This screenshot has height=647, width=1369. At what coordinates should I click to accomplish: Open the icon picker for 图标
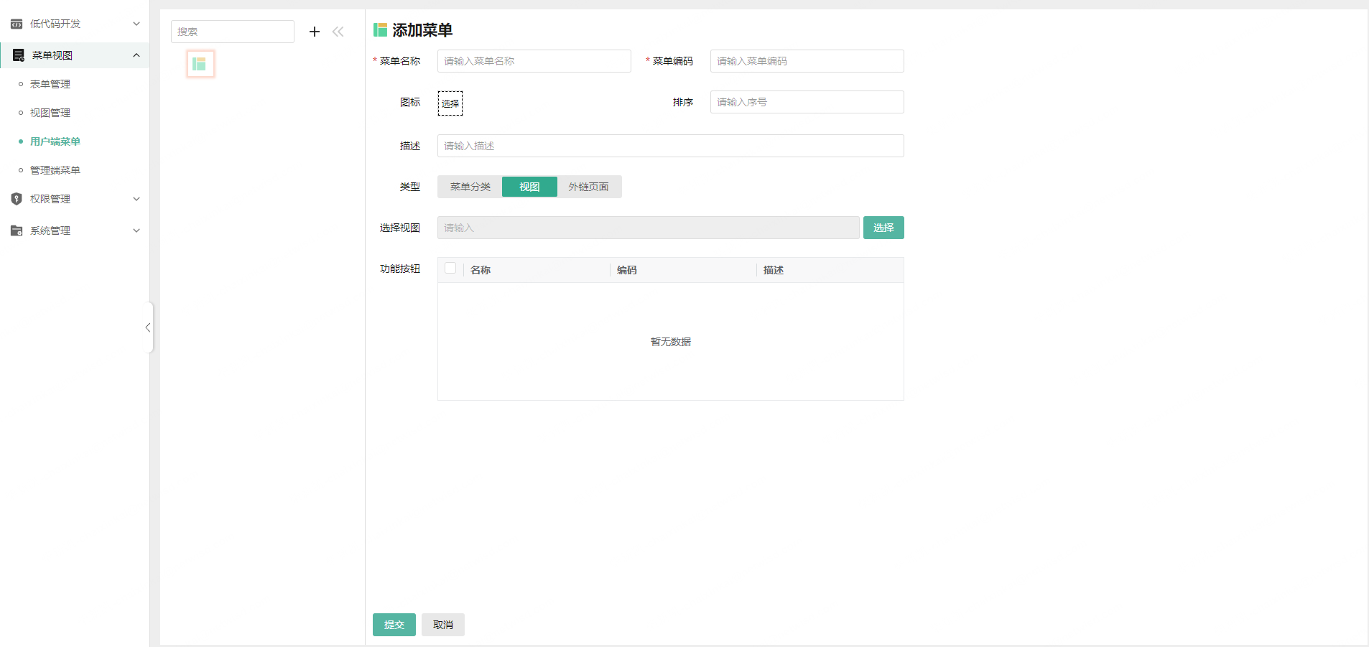450,103
